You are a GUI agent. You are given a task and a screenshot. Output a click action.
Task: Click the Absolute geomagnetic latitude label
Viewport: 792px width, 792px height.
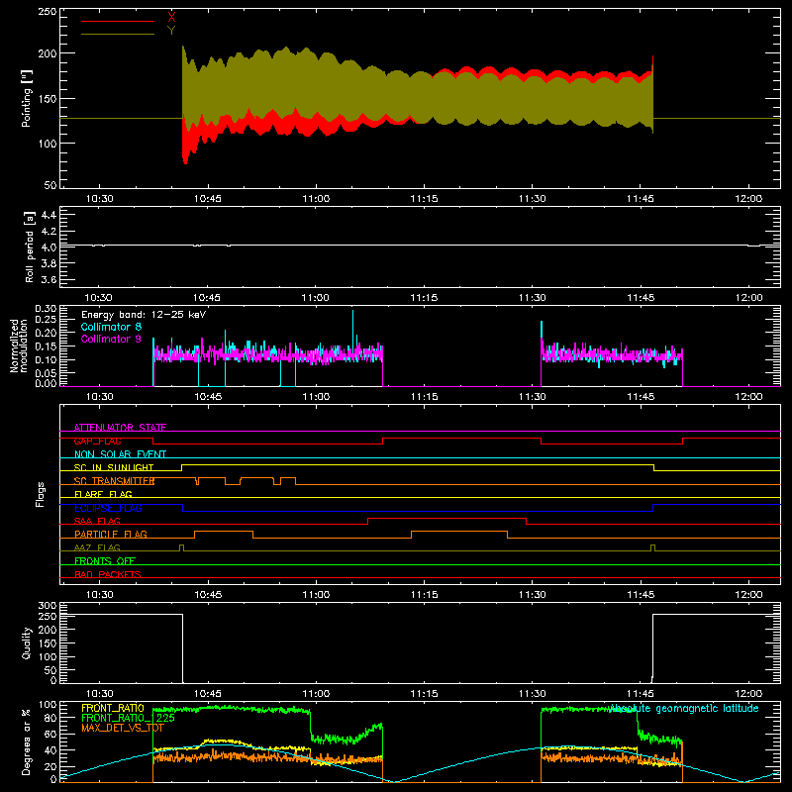[x=684, y=708]
